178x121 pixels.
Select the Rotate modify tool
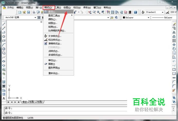point(174,49)
